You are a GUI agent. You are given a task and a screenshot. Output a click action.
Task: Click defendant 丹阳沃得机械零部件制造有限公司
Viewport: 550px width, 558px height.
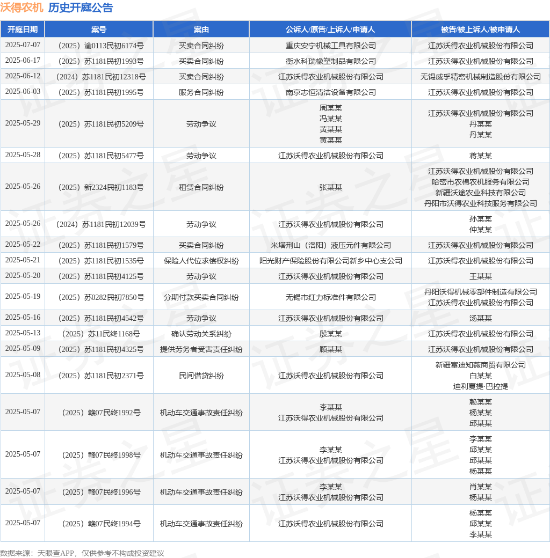(481, 292)
